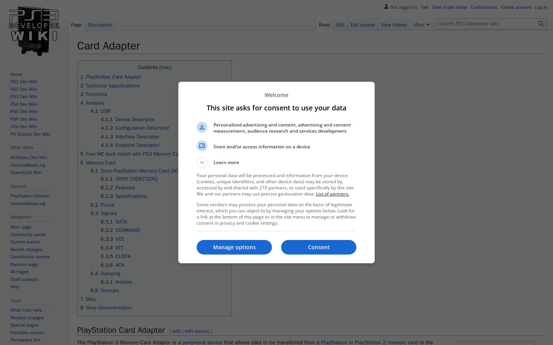The image size is (553, 345).
Task: Jump to COMMAND signal contents entry
Action: coord(127,230)
